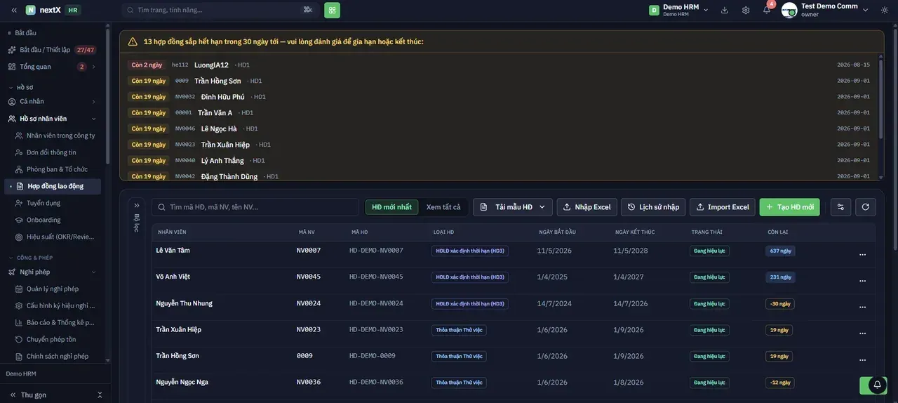Open Chính sách nghỉ phép menu item
Viewport: 898px width, 403px height.
[x=58, y=356]
